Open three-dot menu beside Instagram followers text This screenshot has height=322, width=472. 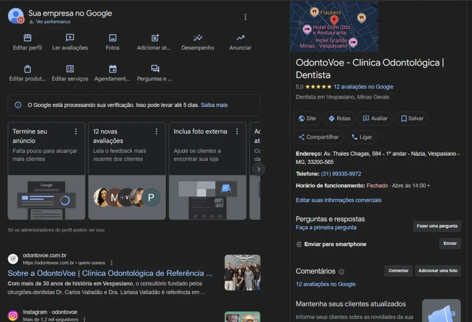84,319
